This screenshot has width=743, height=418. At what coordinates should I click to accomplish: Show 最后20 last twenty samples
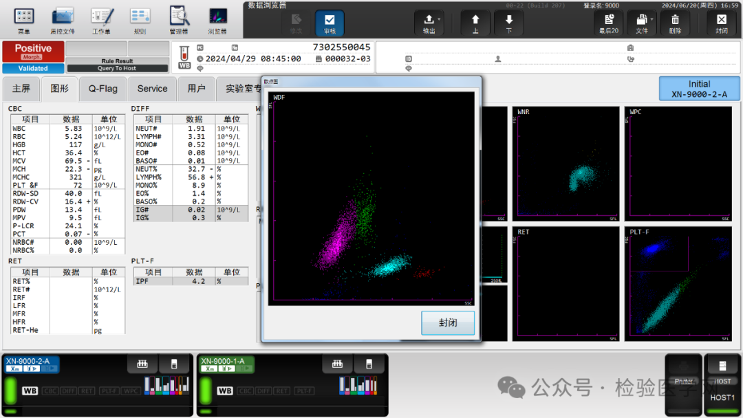609,23
